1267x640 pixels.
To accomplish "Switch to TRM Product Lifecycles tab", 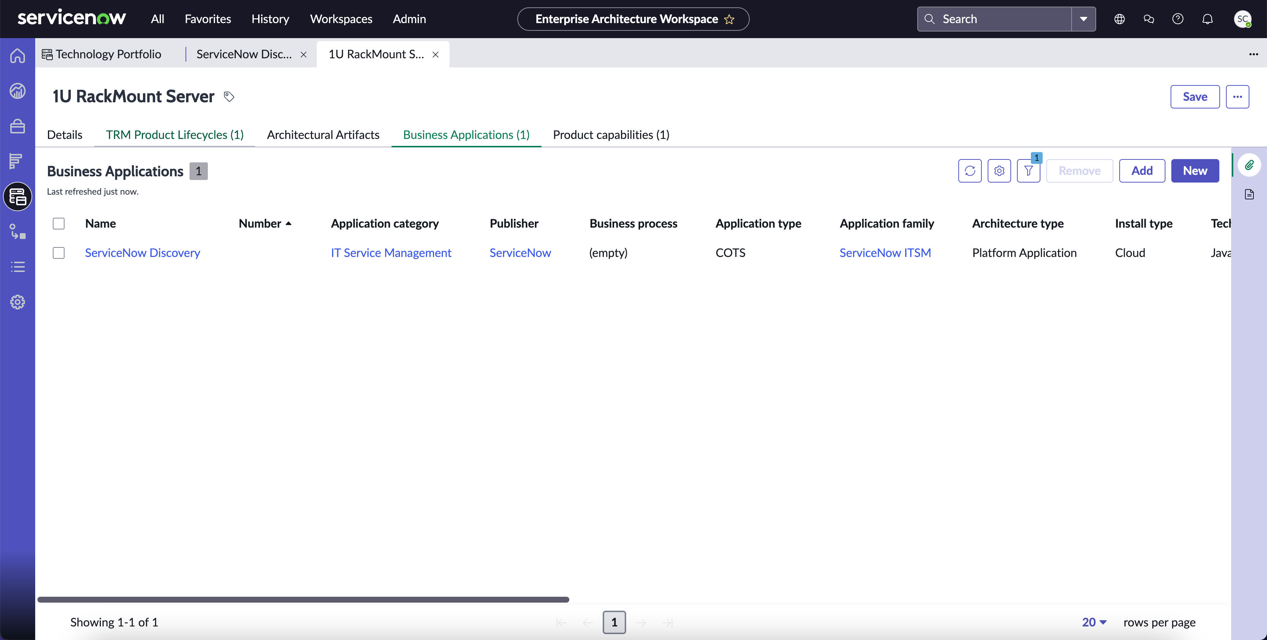I will pyautogui.click(x=175, y=135).
